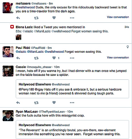Reply to meltasers' tweet
This screenshot has width=132, height=139.
[18, 18]
